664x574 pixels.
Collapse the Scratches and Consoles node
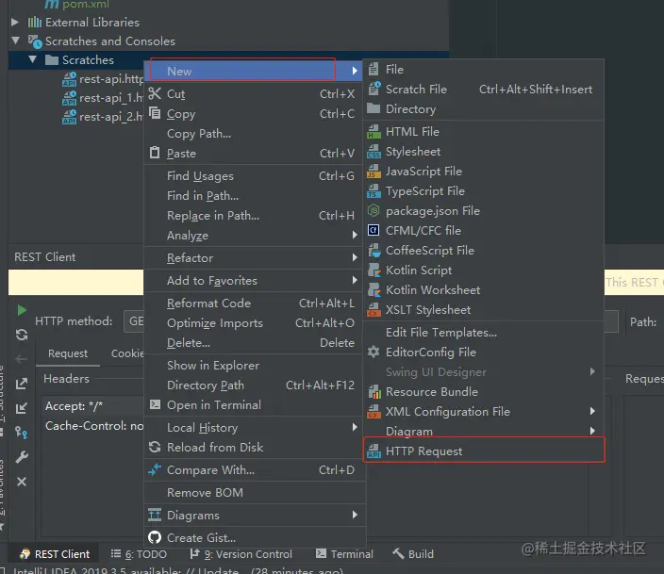tap(16, 41)
